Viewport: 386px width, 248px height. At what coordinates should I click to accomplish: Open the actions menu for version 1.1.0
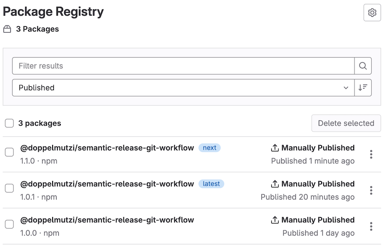(370, 154)
